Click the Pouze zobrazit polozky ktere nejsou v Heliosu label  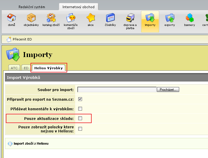[46, 129]
